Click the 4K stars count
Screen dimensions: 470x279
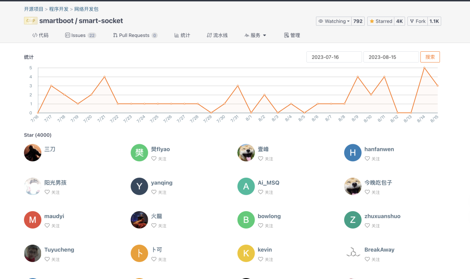click(399, 21)
